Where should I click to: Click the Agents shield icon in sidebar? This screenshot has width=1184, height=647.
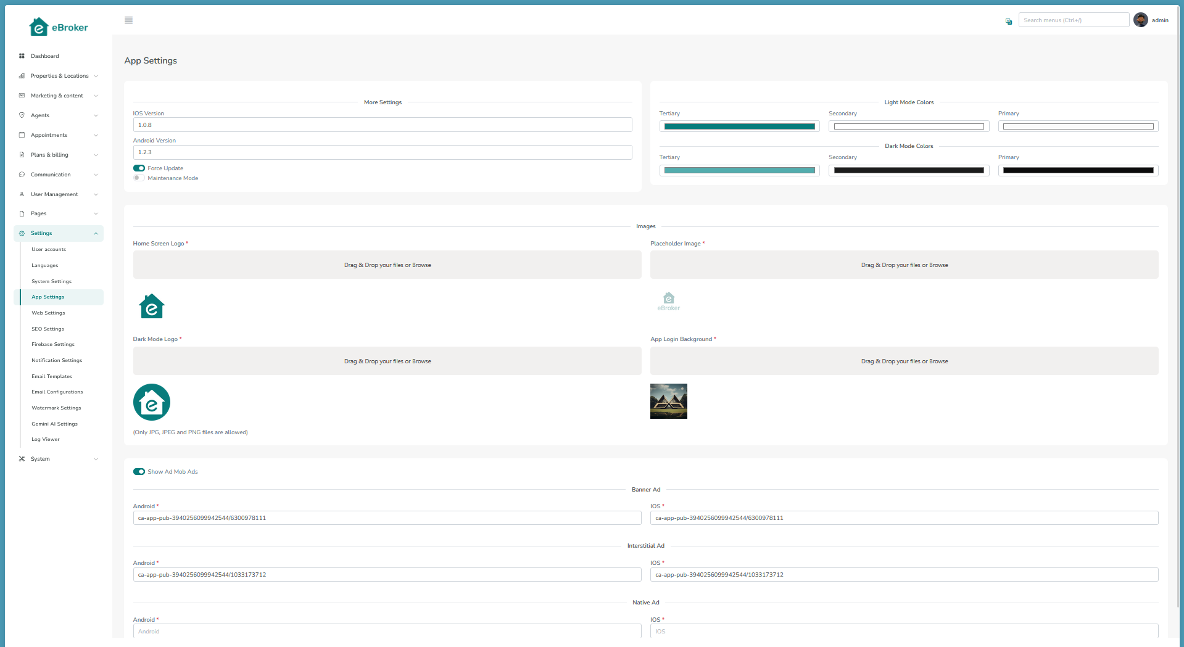pos(22,115)
